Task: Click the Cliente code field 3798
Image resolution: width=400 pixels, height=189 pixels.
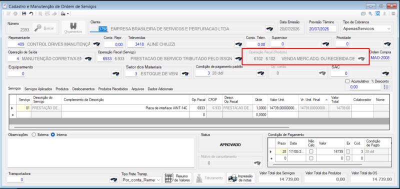Action: [x=99, y=29]
